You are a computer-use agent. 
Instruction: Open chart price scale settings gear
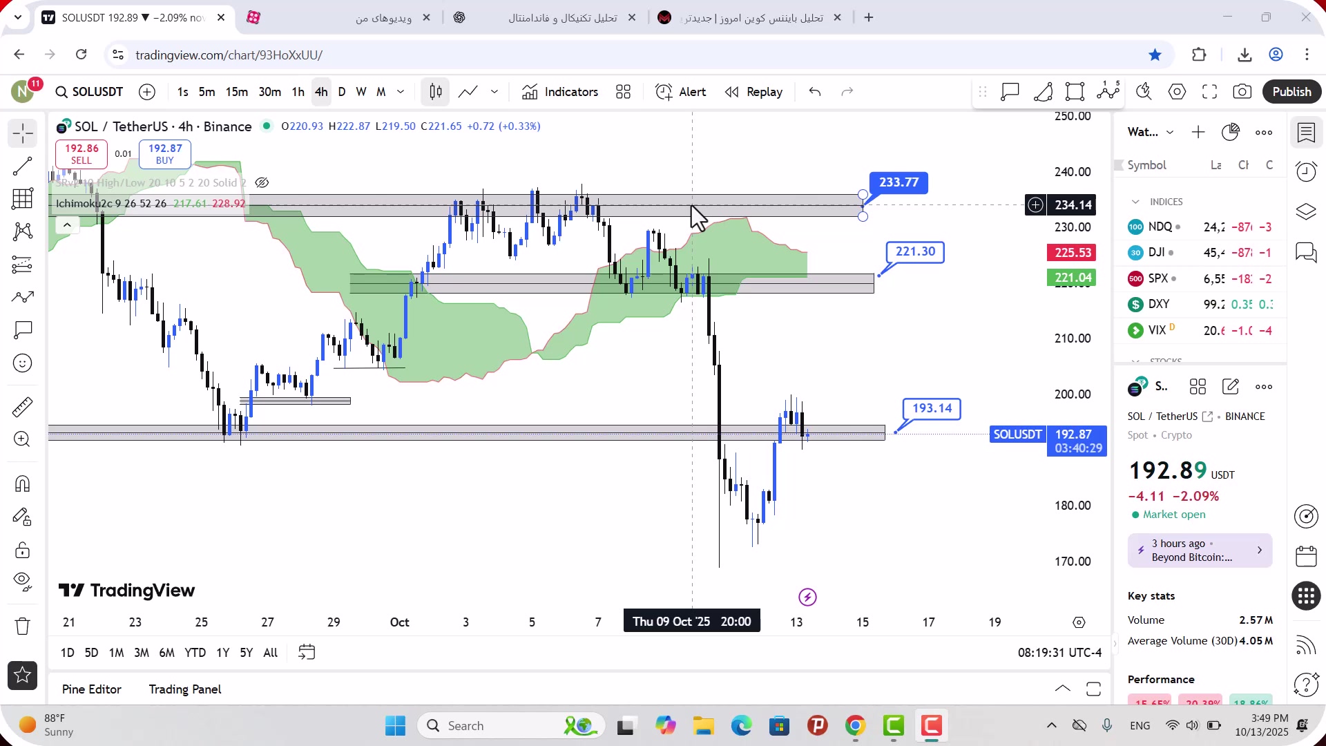pyautogui.click(x=1079, y=622)
